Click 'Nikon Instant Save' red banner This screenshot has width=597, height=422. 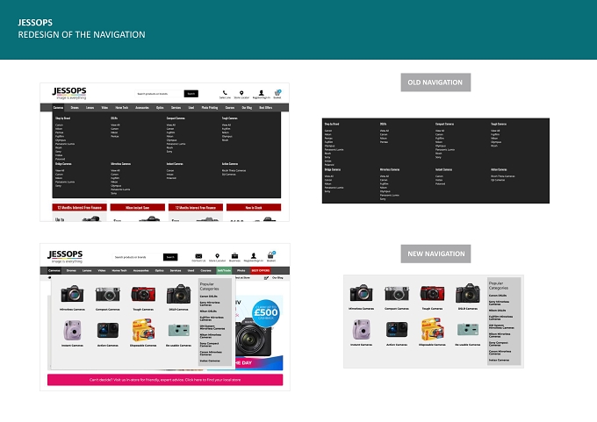pos(138,207)
